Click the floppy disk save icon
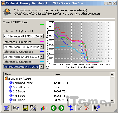The height and width of the screenshot is (113, 118). (25, 108)
